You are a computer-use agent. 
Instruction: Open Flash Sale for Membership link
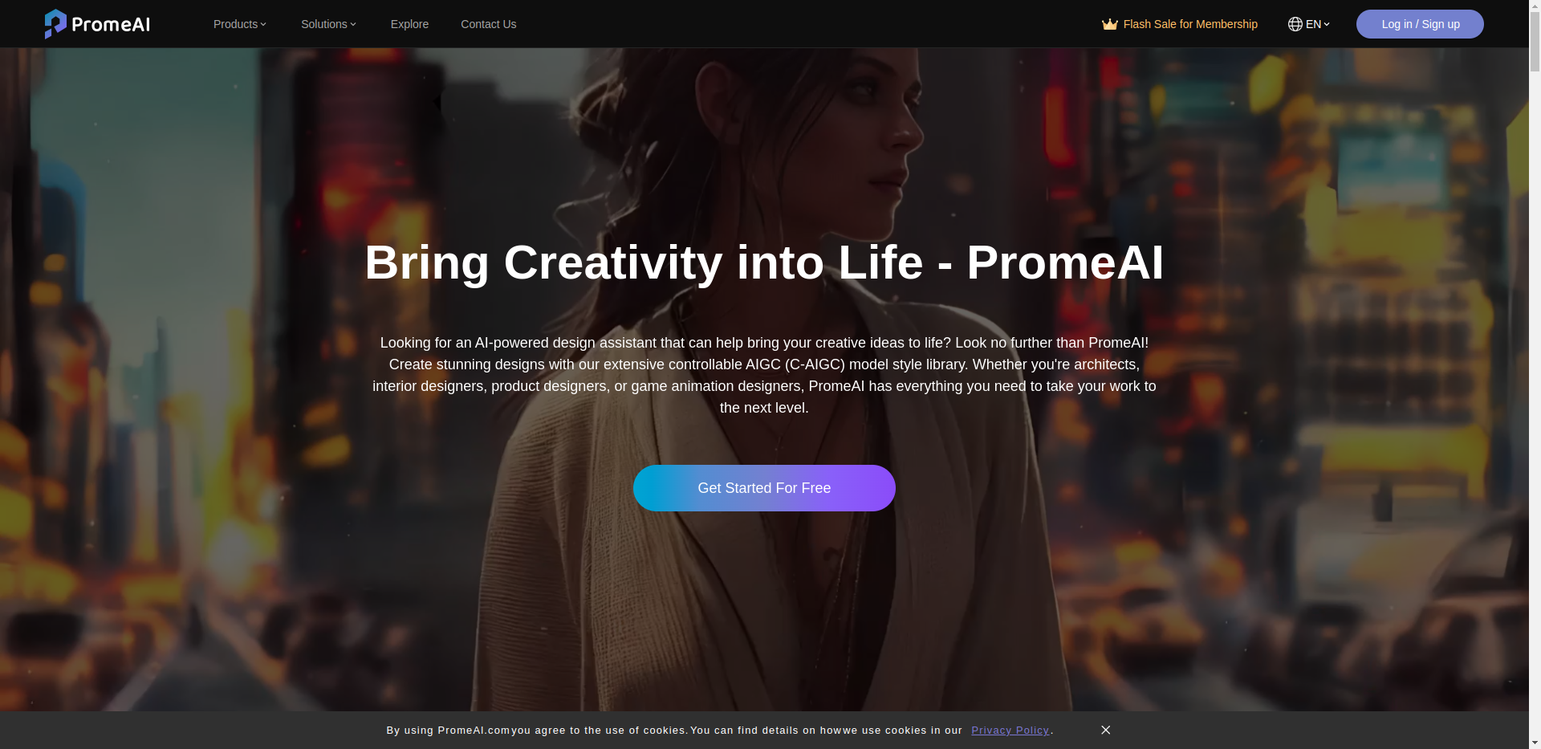point(1180,24)
